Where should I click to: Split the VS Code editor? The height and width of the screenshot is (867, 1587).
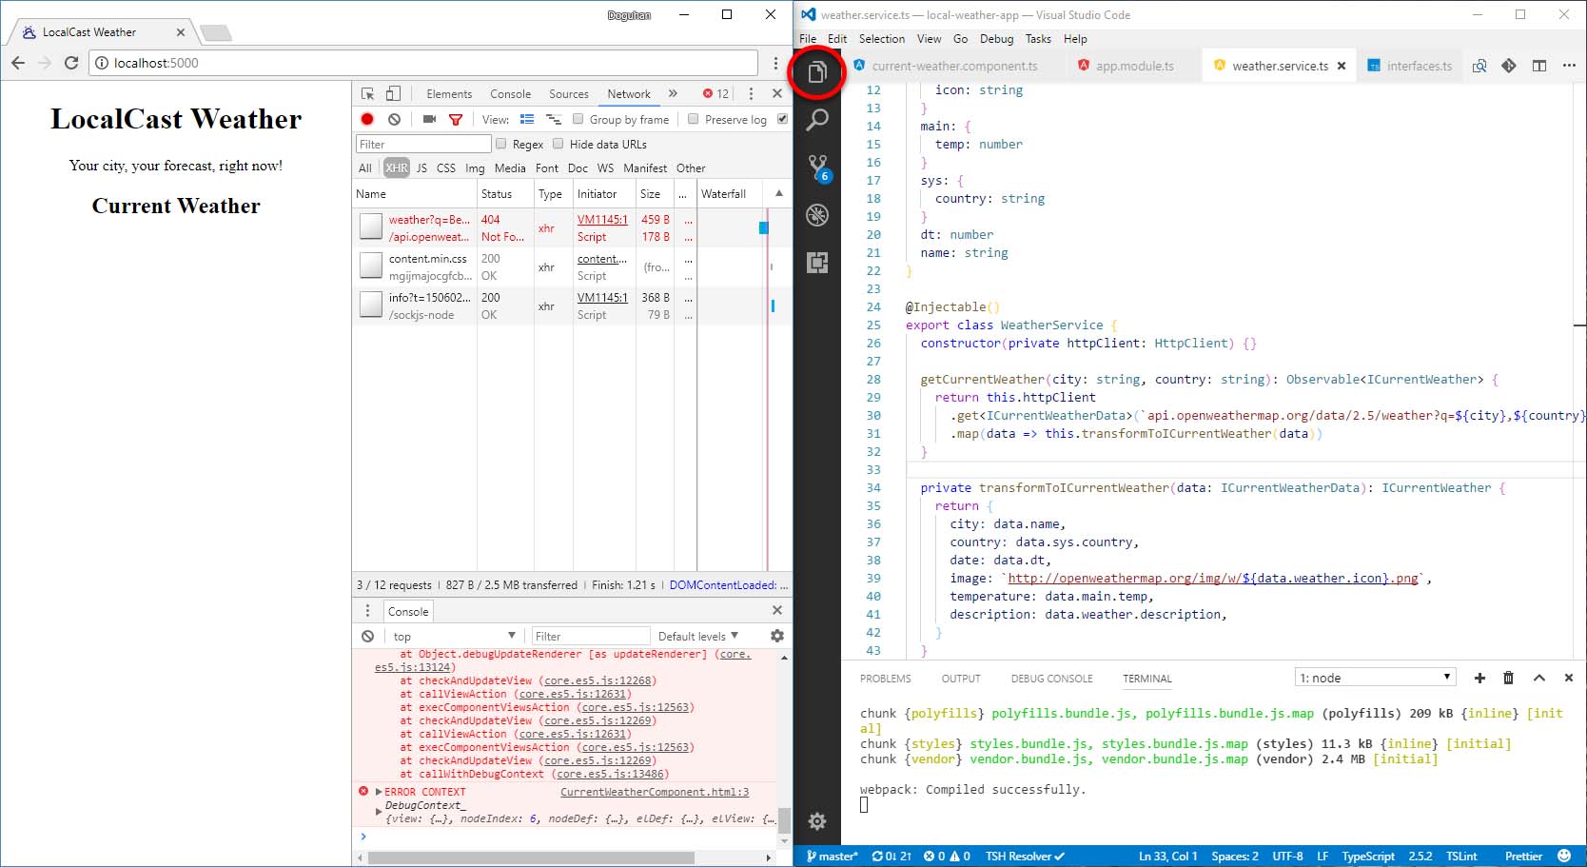[x=1538, y=66]
